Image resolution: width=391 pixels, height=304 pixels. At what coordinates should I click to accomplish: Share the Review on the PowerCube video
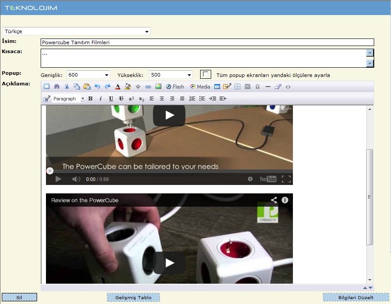click(x=274, y=200)
